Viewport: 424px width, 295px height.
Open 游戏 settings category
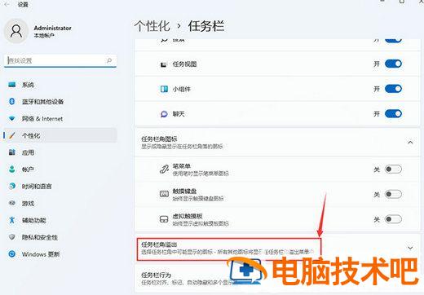pyautogui.click(x=60, y=203)
